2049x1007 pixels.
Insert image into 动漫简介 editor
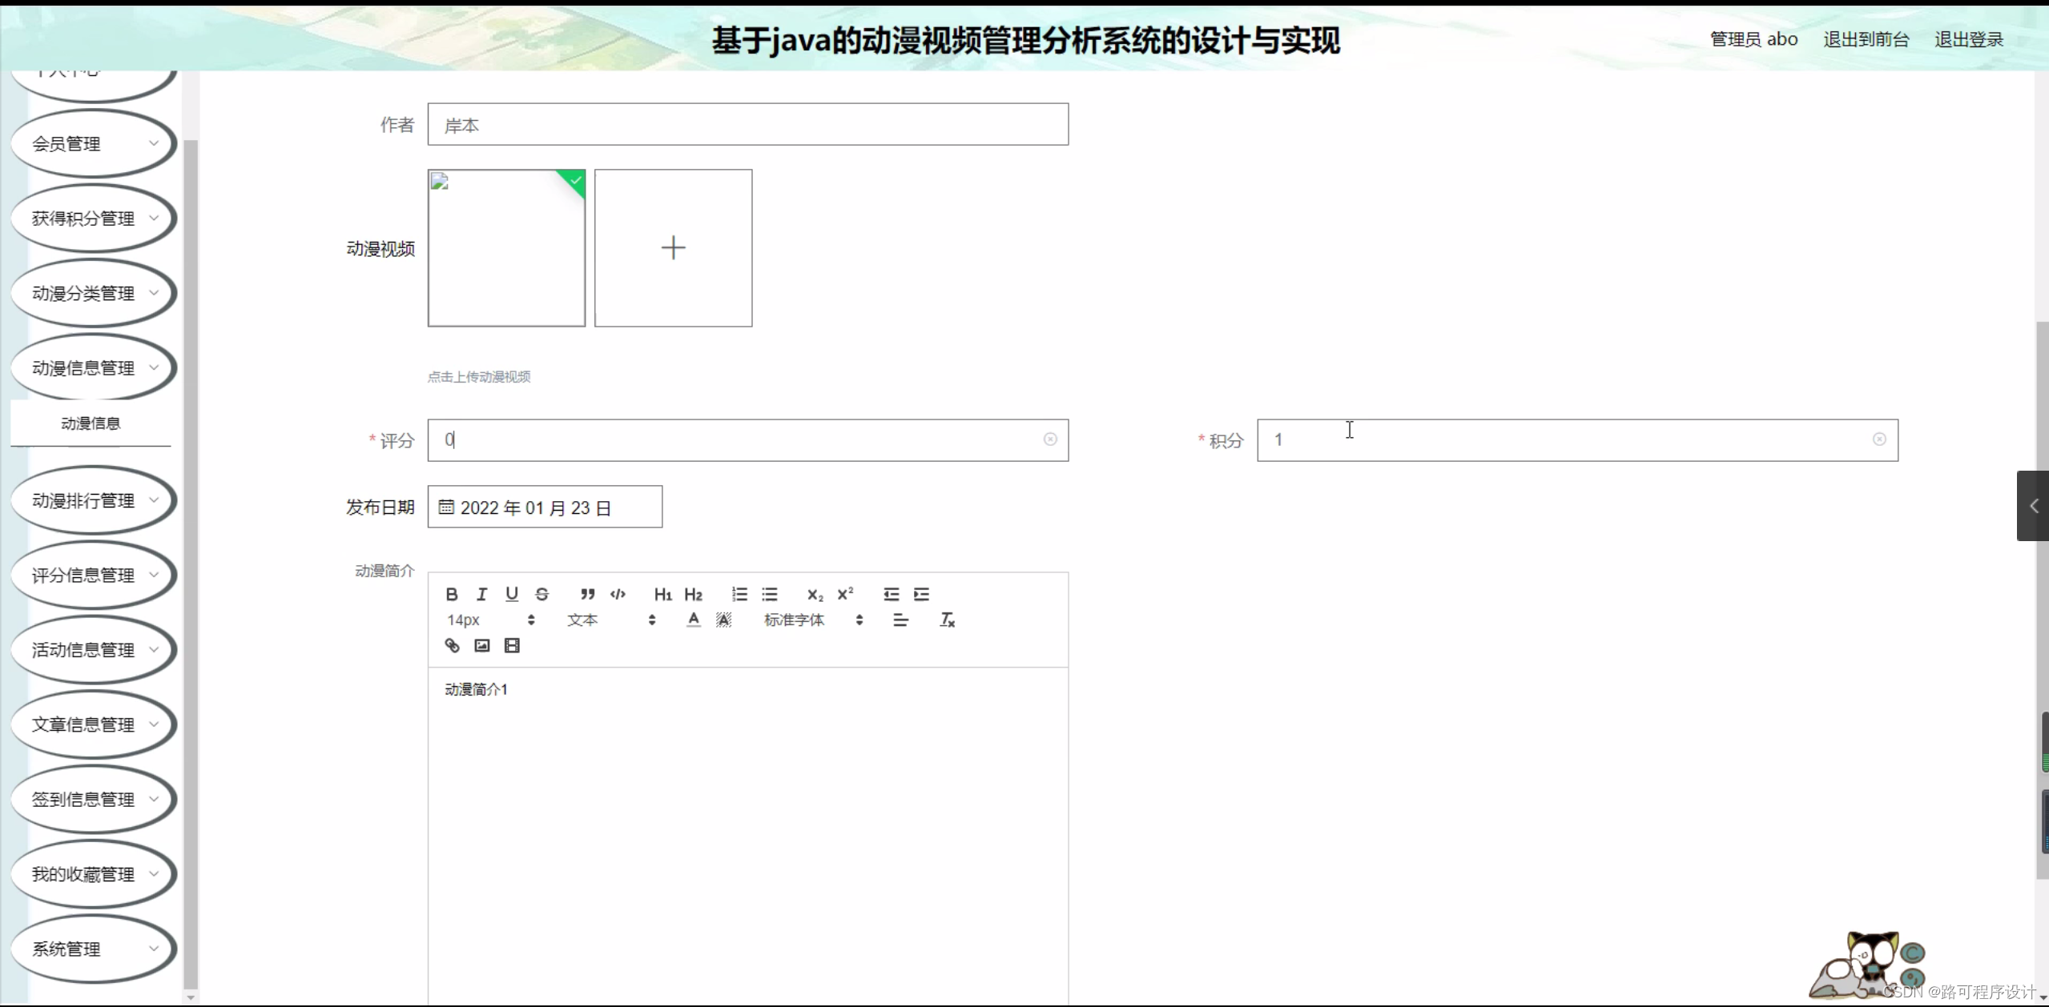[481, 645]
